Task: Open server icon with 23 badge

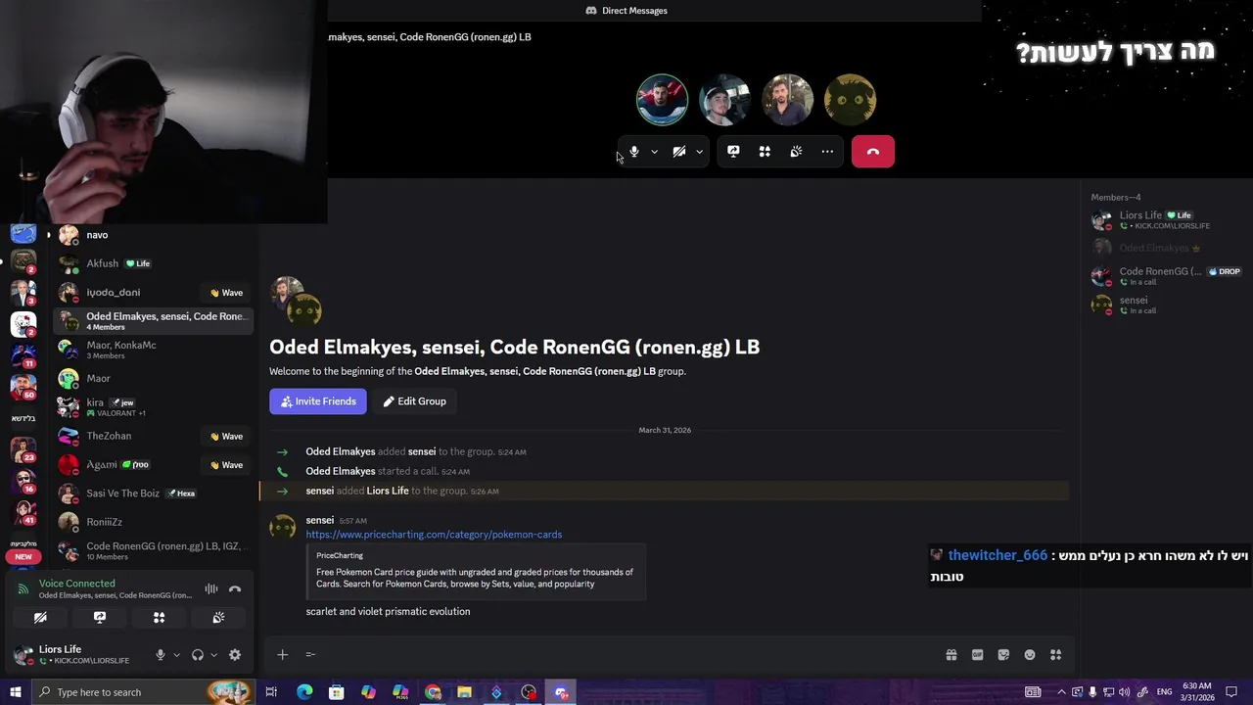Action: coord(23,449)
